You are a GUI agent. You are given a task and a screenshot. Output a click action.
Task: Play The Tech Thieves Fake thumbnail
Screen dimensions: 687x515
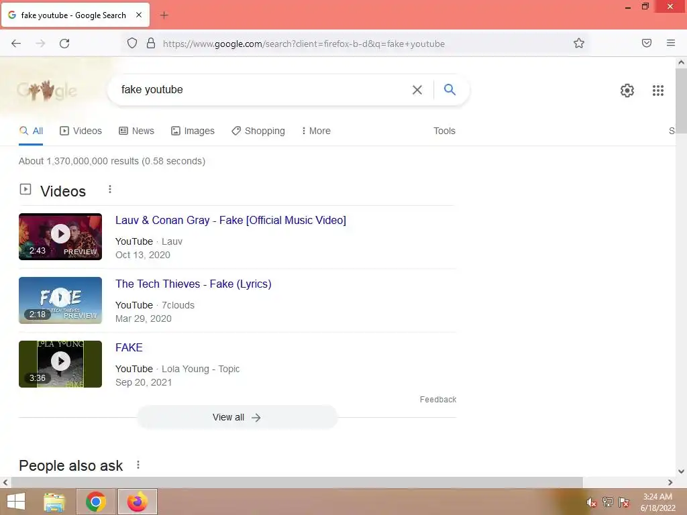coord(60,300)
